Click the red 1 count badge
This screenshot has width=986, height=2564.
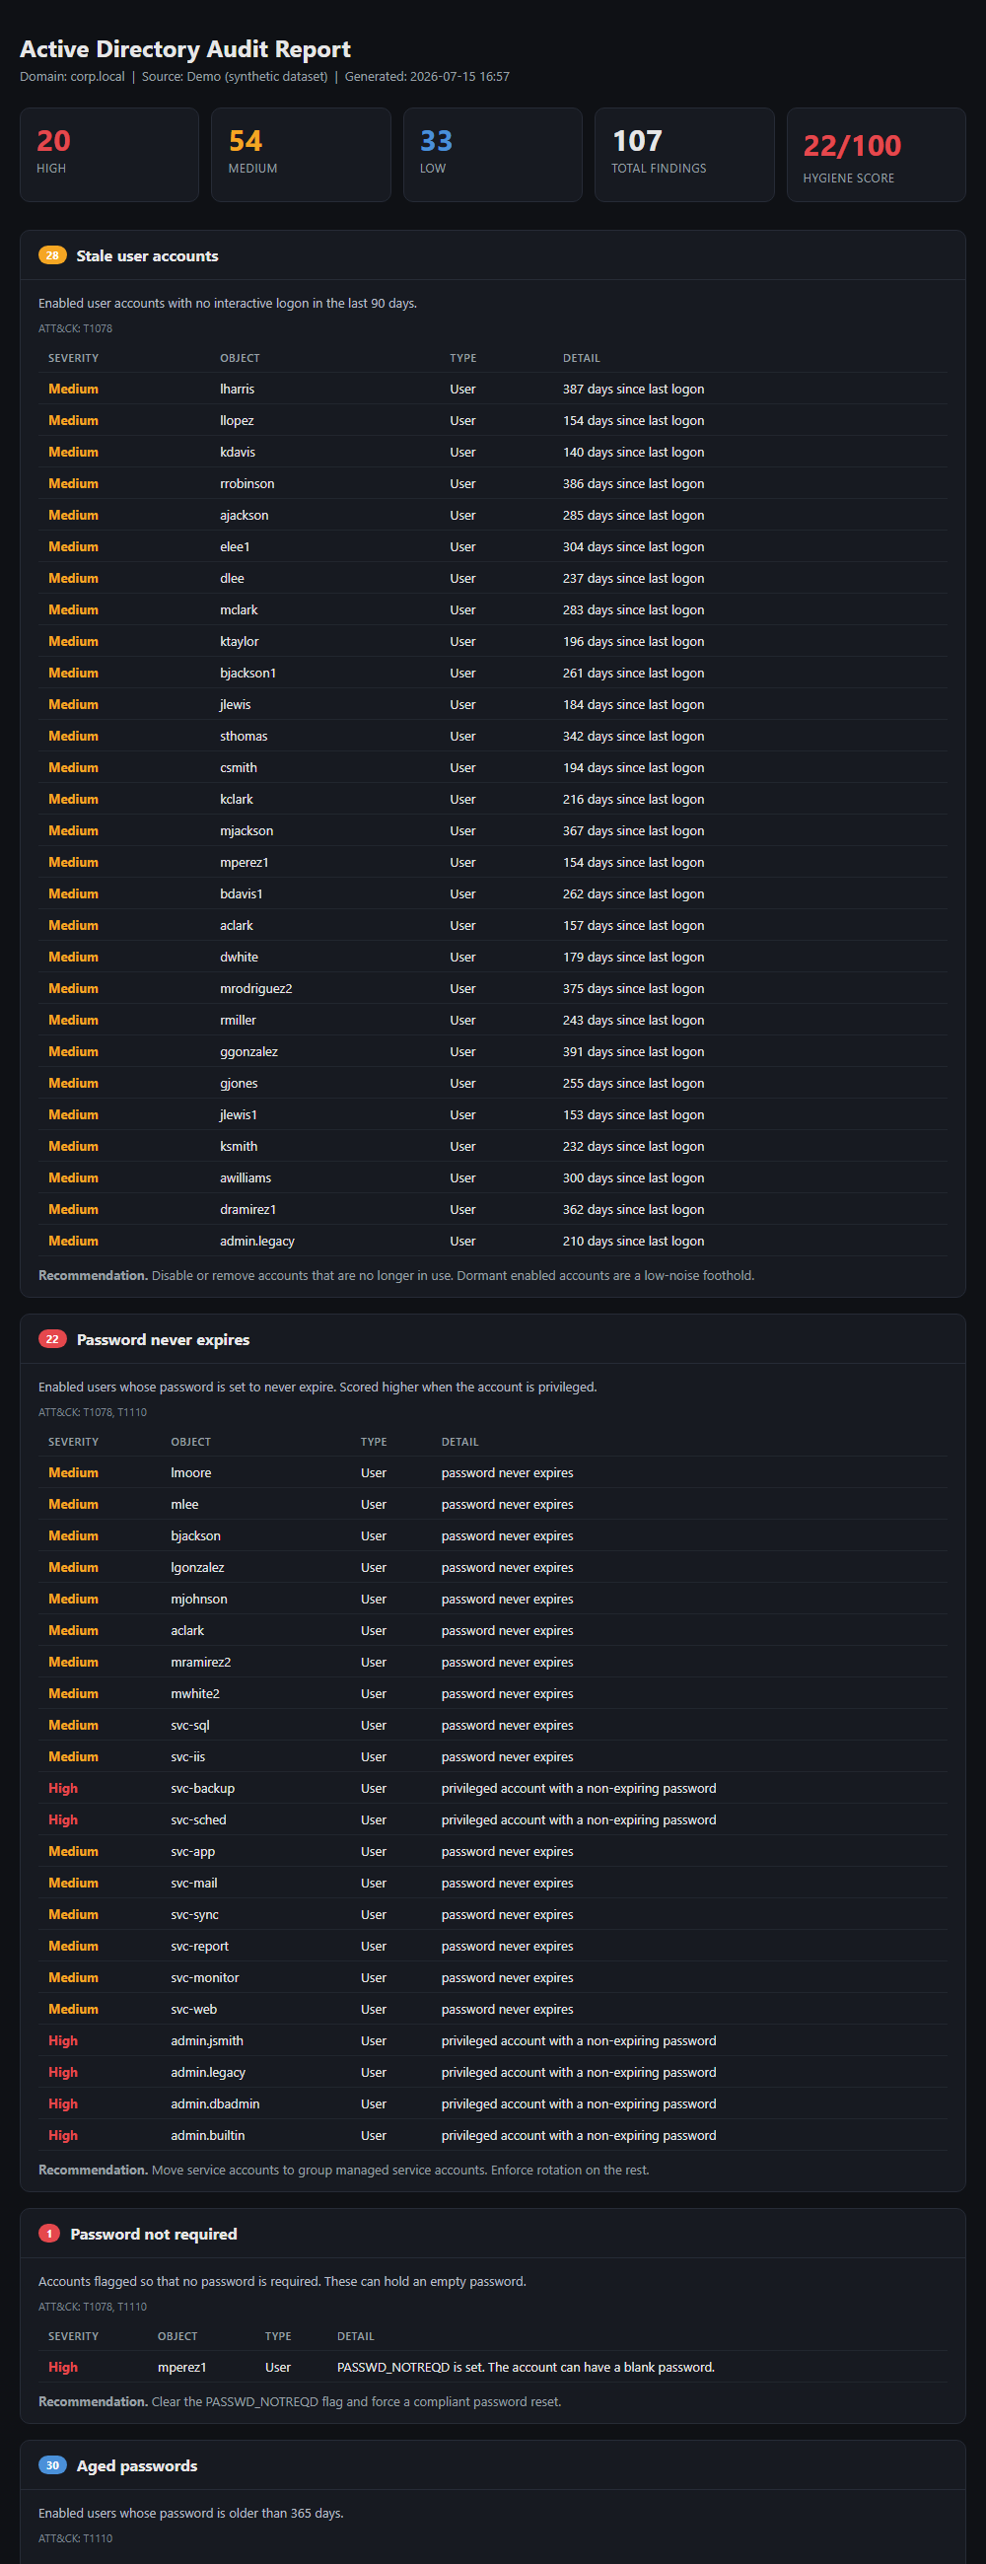pos(48,2234)
